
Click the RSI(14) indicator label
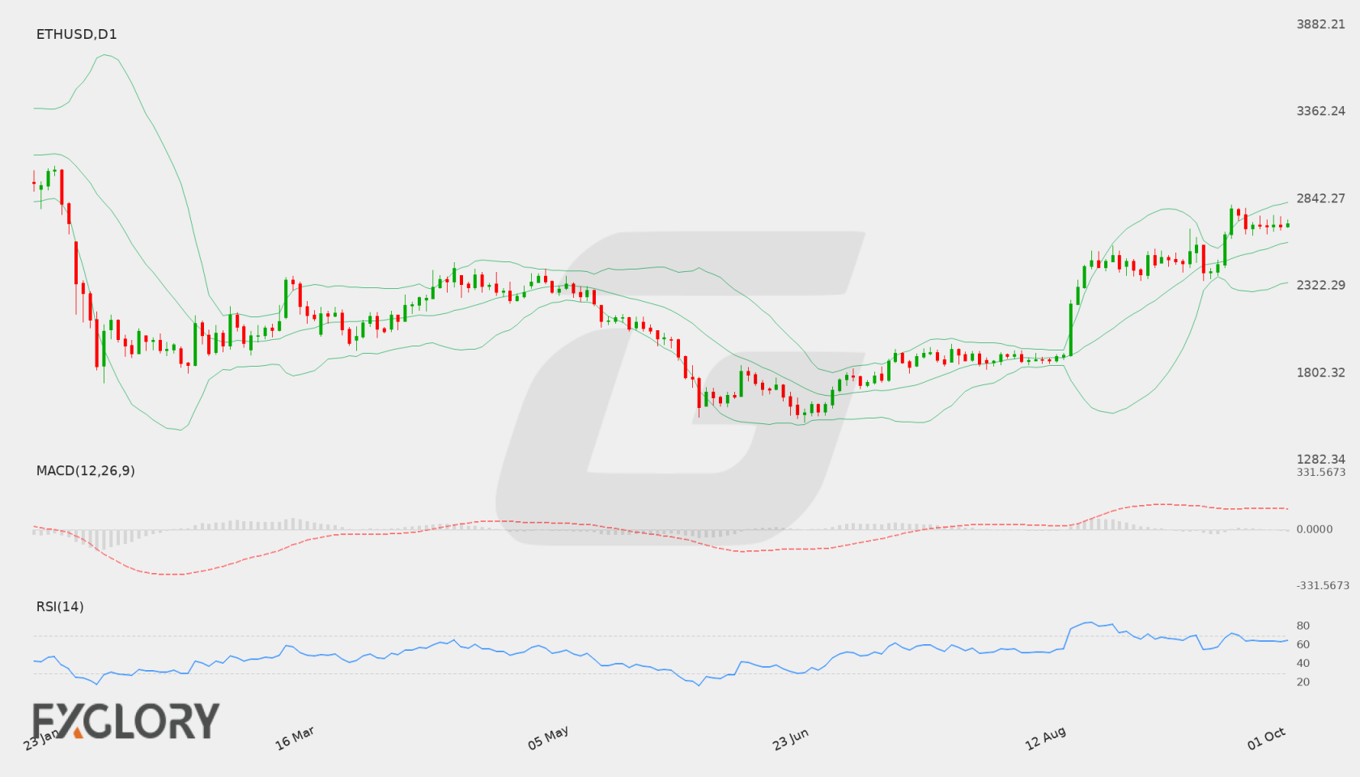click(60, 606)
